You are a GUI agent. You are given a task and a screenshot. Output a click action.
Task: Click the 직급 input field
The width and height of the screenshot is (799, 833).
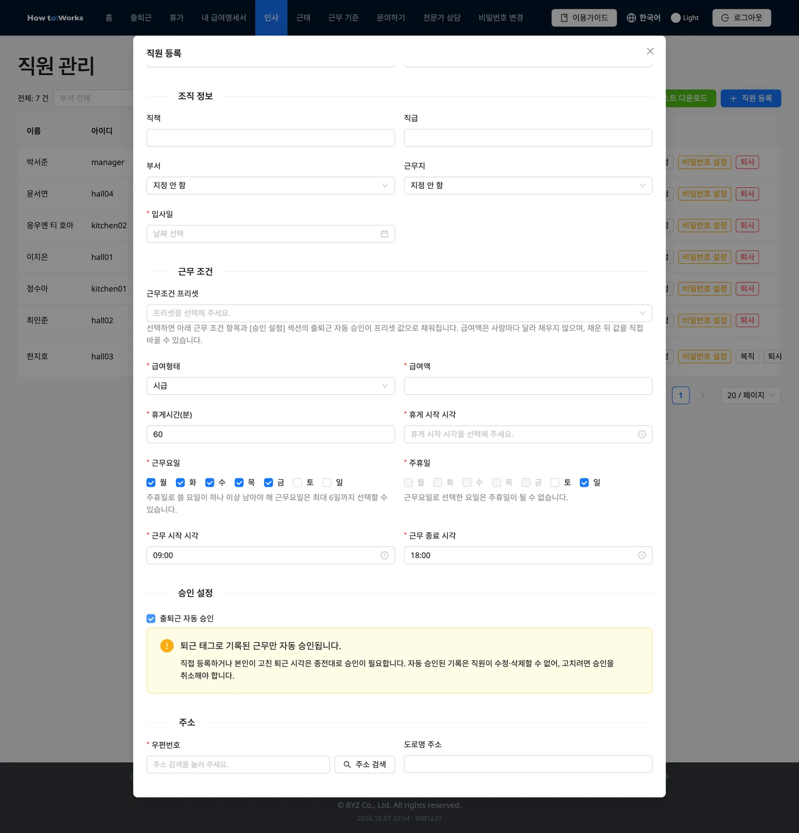528,138
